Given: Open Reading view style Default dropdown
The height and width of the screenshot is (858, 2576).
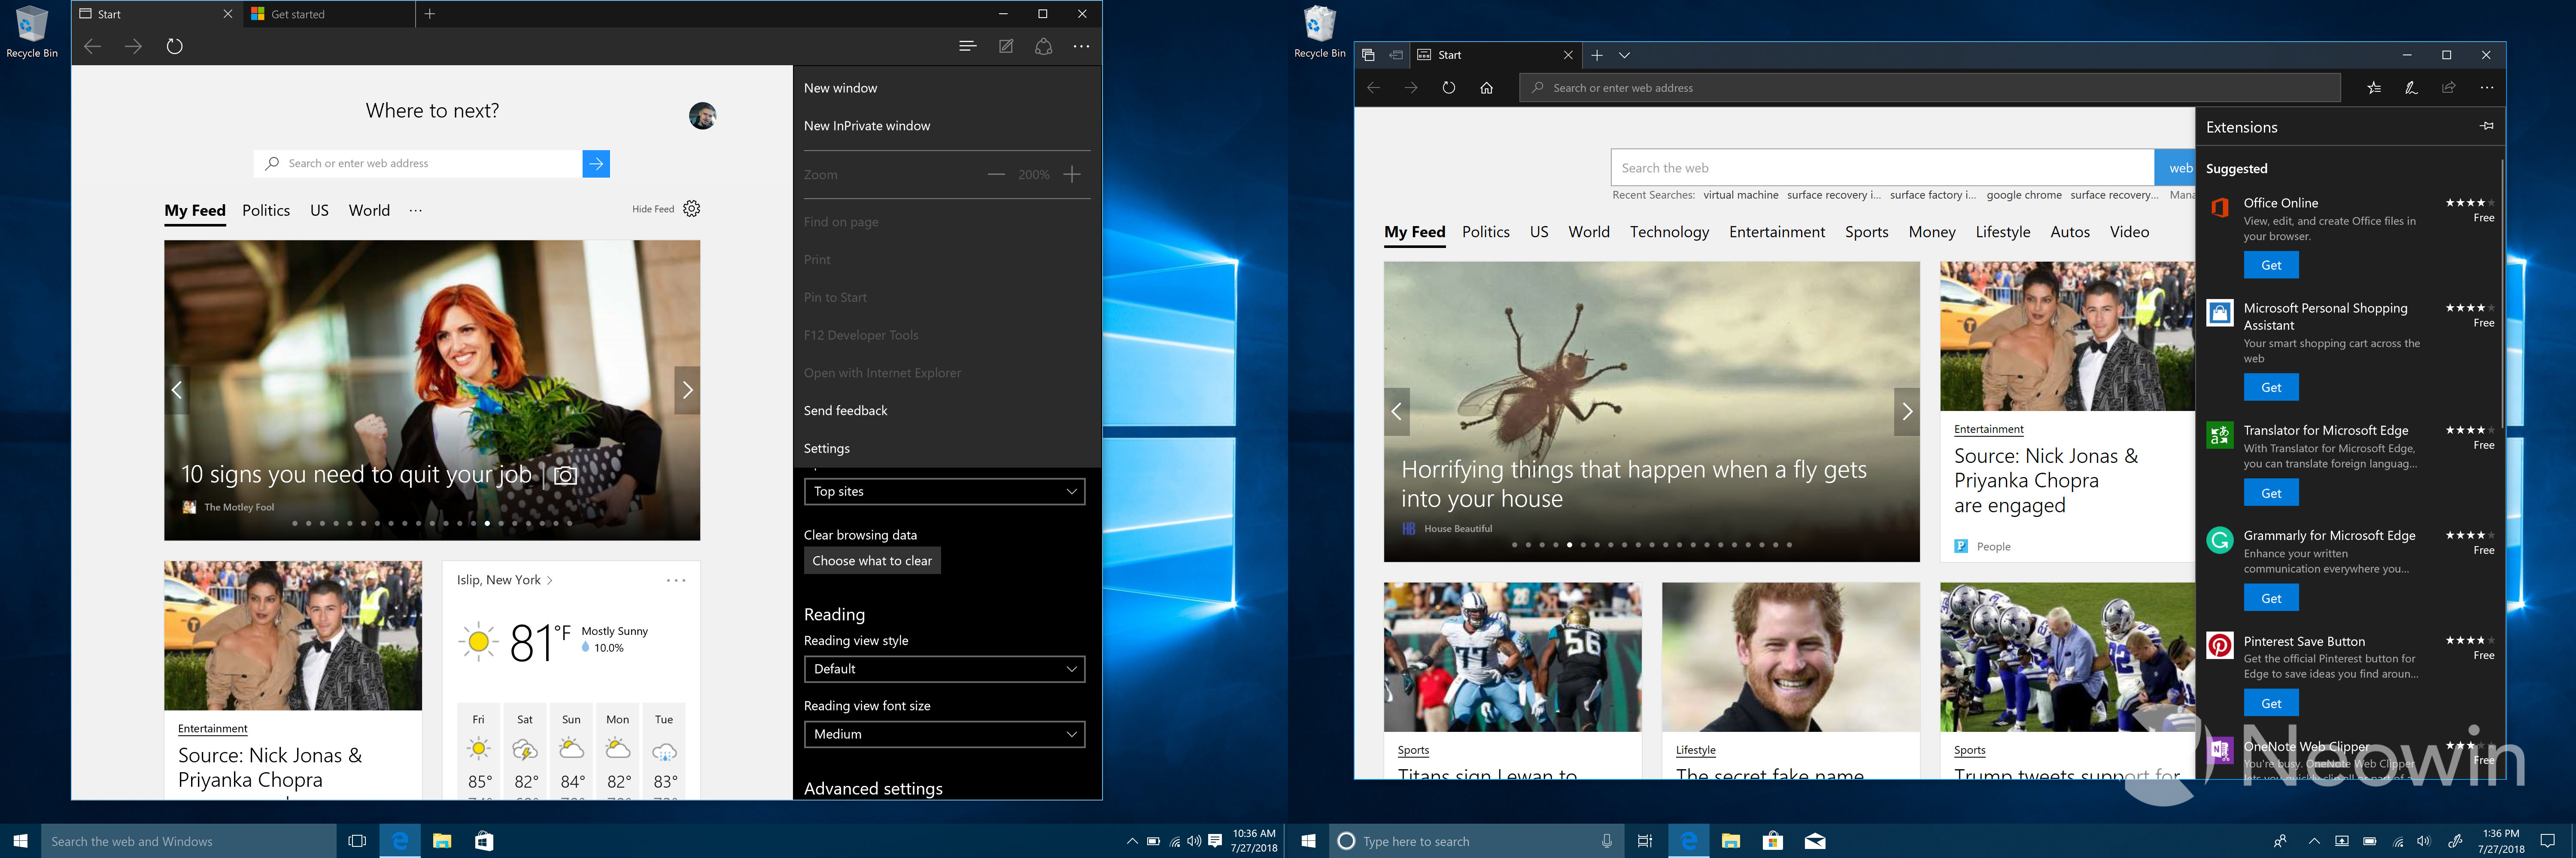Looking at the screenshot, I should pyautogui.click(x=944, y=669).
